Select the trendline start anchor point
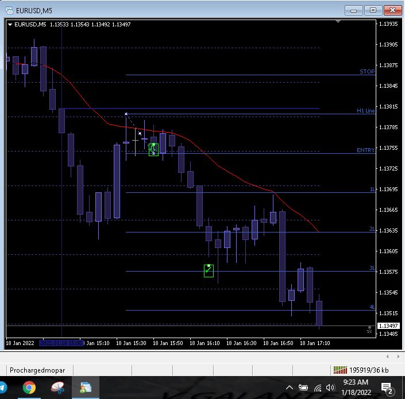This screenshot has height=399, width=405. pos(126,114)
